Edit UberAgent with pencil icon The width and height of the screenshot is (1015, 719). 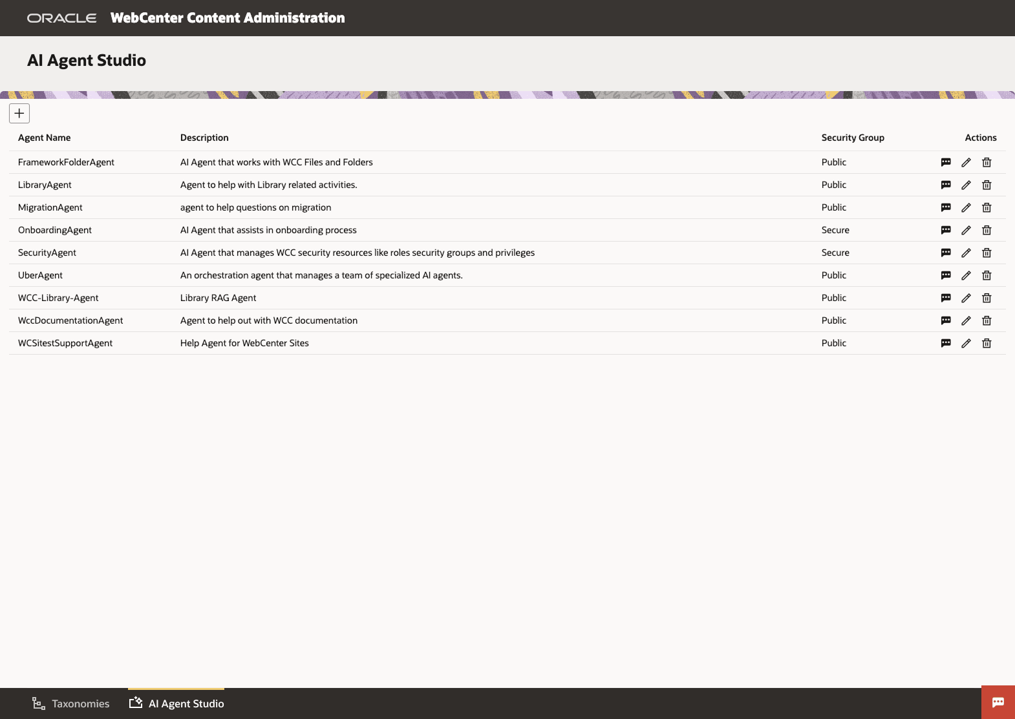[966, 275]
